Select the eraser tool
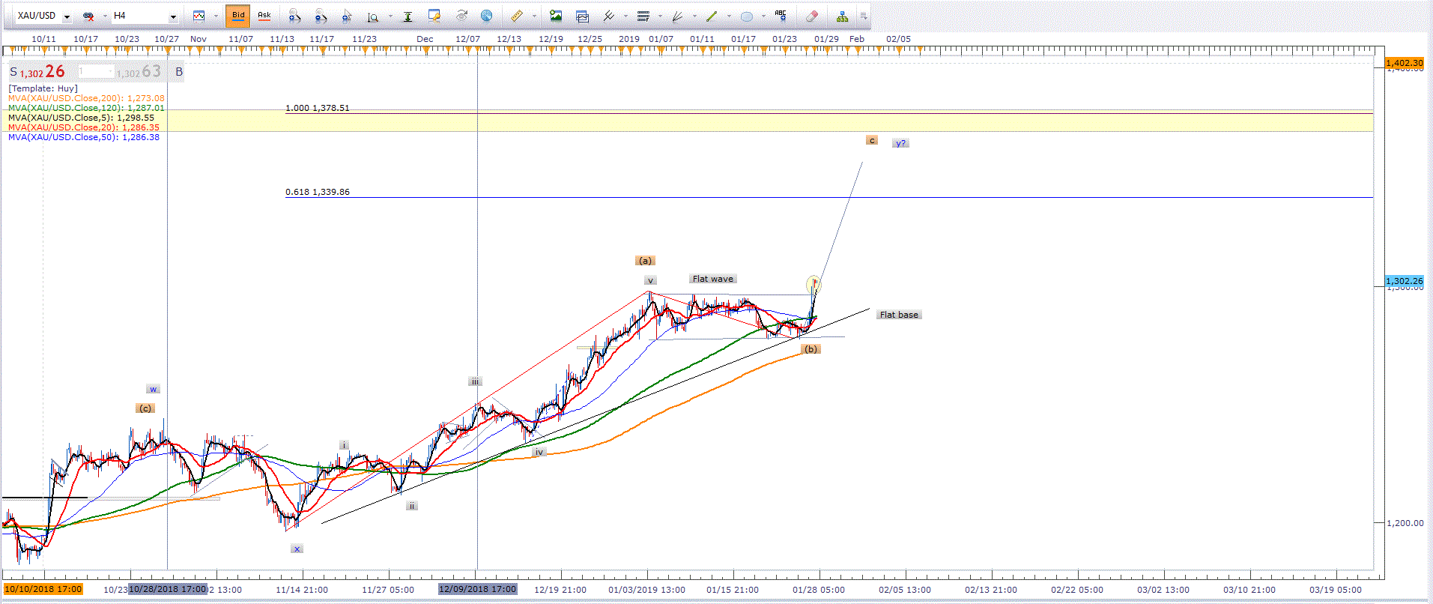Image resolution: width=1433 pixels, height=604 pixels. click(811, 16)
